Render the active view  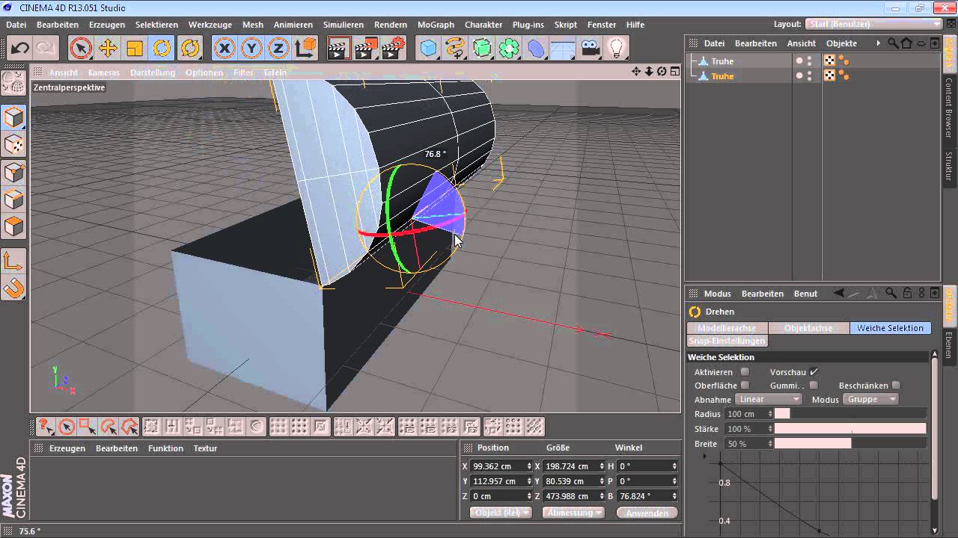340,49
